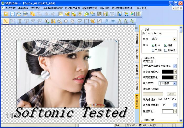Click the fit-to-window view icon
This screenshot has width=184, height=128.
(66, 21)
